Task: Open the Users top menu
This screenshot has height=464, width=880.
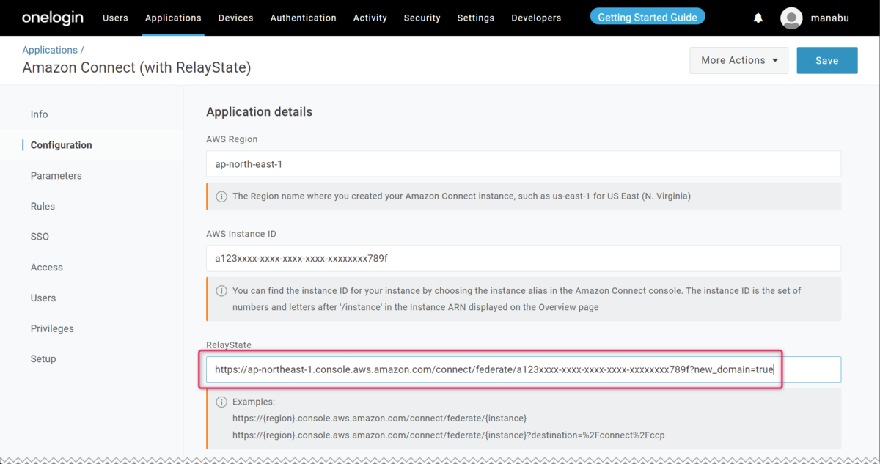Action: click(x=115, y=18)
